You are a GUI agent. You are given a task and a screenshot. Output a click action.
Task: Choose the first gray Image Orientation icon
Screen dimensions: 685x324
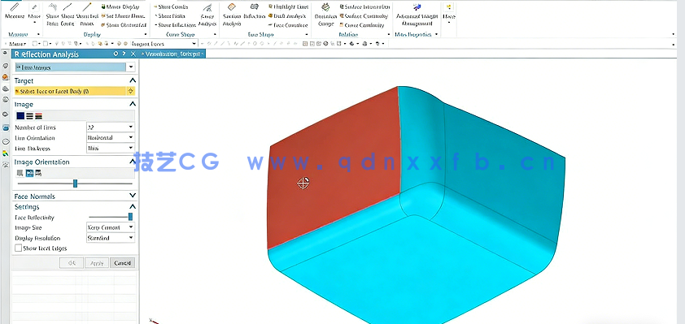[20, 173]
